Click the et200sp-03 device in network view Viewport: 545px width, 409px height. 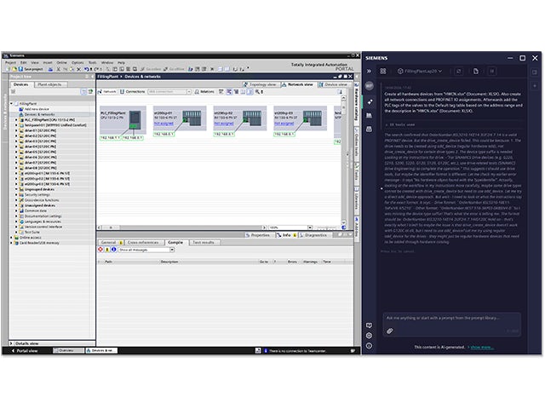coord(301,118)
